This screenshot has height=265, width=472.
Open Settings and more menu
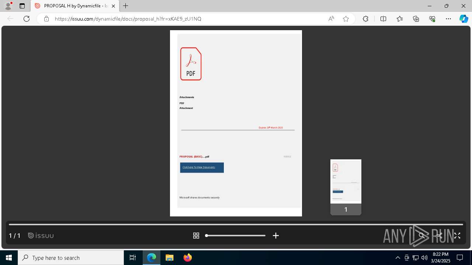click(x=448, y=19)
